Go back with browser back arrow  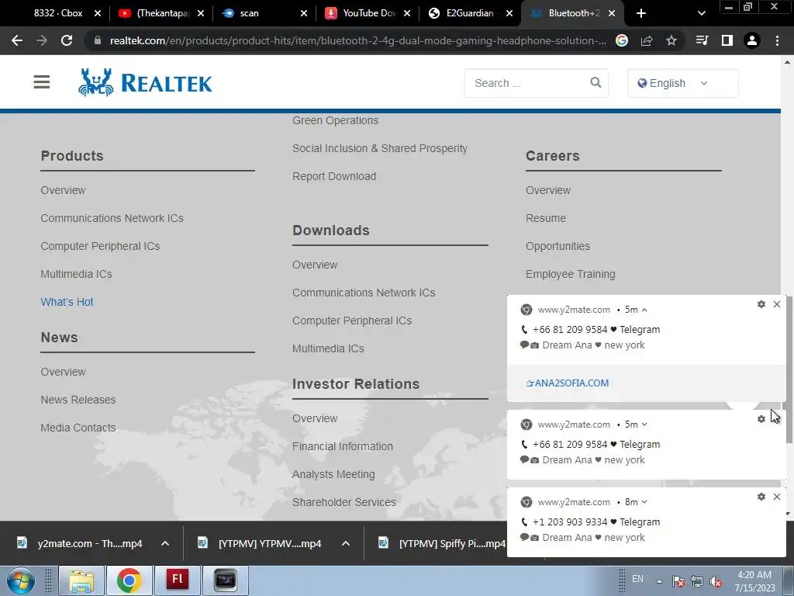coord(17,40)
